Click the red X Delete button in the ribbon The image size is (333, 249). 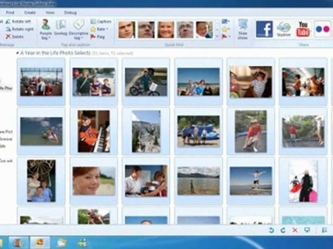tap(15, 37)
